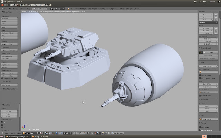Open the Object Mode dropdown
This screenshot has height=138, width=221.
(x=30, y=133)
